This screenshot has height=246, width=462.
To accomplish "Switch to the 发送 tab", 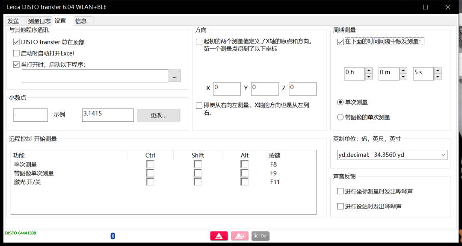I will click(13, 20).
